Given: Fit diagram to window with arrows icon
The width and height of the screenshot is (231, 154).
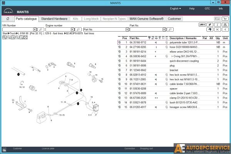Looking at the screenshot, I should point(26,37).
